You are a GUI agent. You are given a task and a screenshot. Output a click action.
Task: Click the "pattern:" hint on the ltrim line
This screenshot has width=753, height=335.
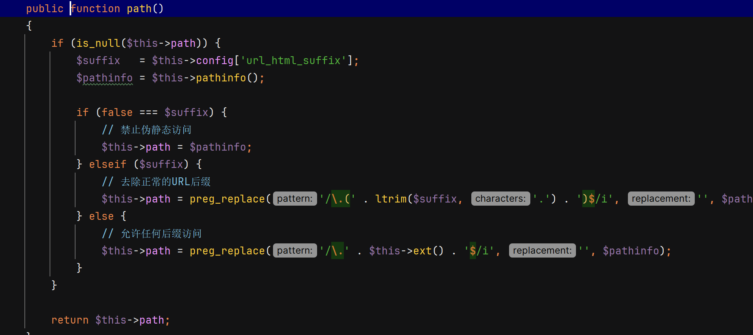(x=295, y=199)
